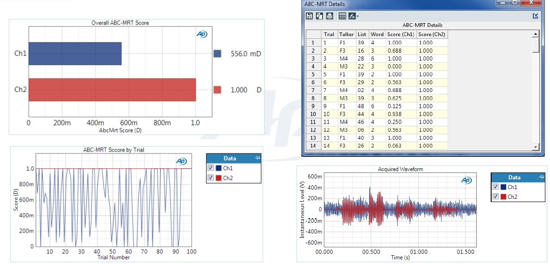Click the 0.938 Ch1 score in trial 10 row
The image size is (550, 264).
401,114
